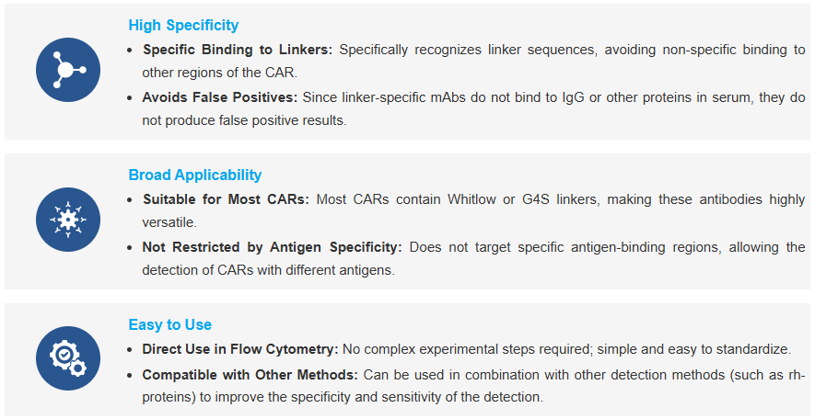The image size is (815, 419).
Task: Click the bold 'Avoids False Positives:' label
Action: pyautogui.click(x=219, y=96)
